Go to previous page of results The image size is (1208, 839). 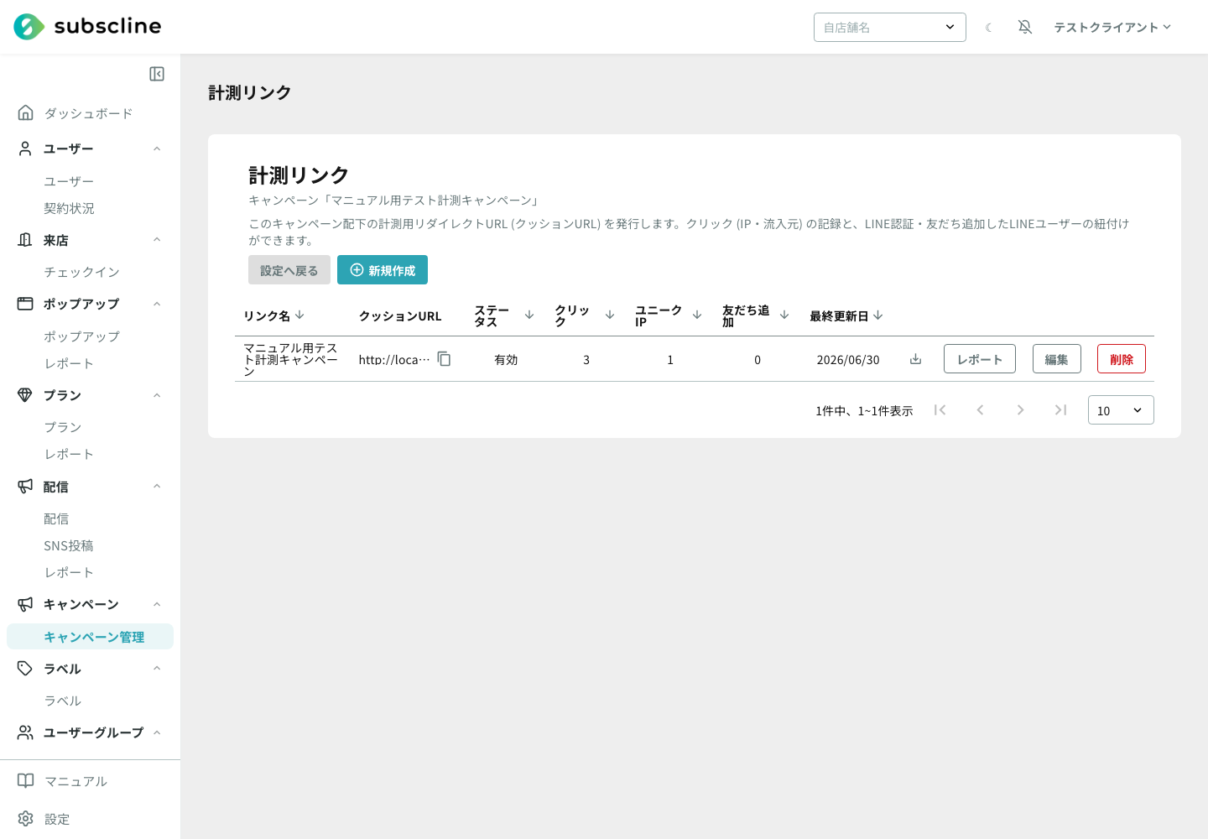(980, 409)
